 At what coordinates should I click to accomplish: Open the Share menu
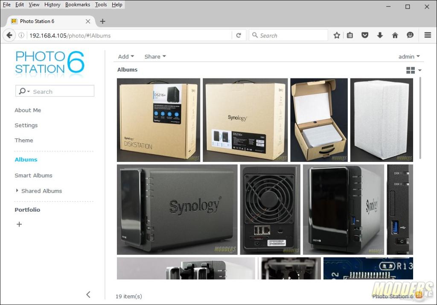[154, 56]
